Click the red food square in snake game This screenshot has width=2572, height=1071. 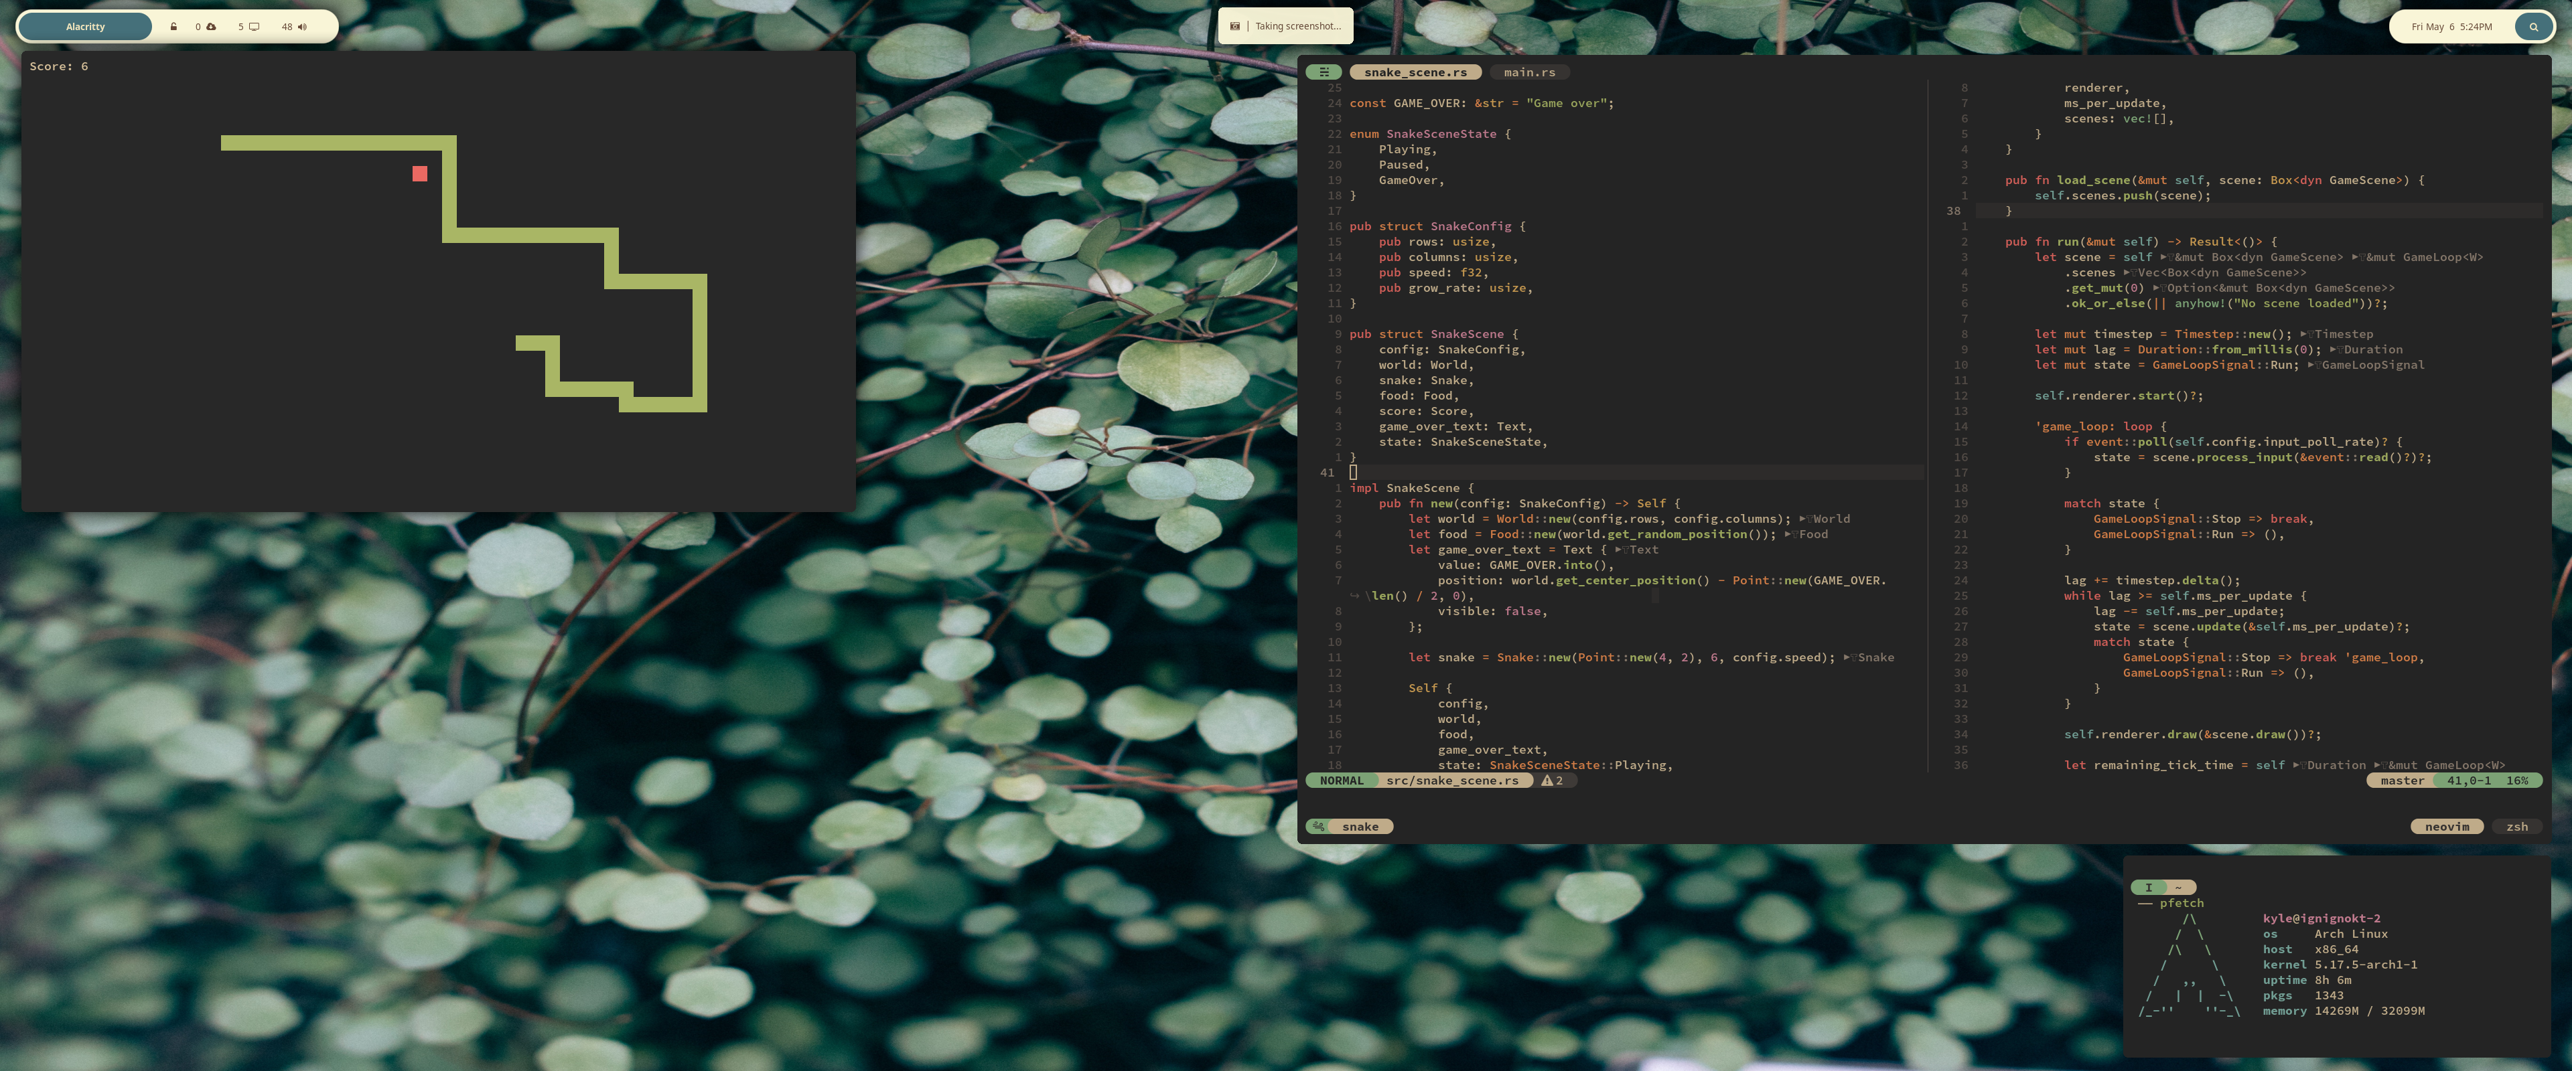point(419,173)
